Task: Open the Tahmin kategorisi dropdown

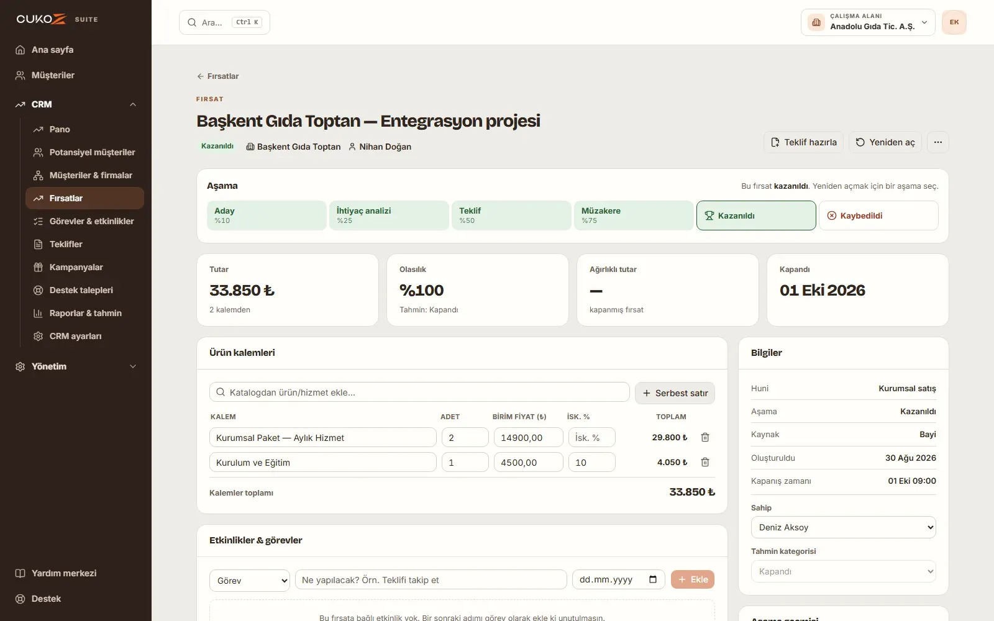Action: (843, 571)
